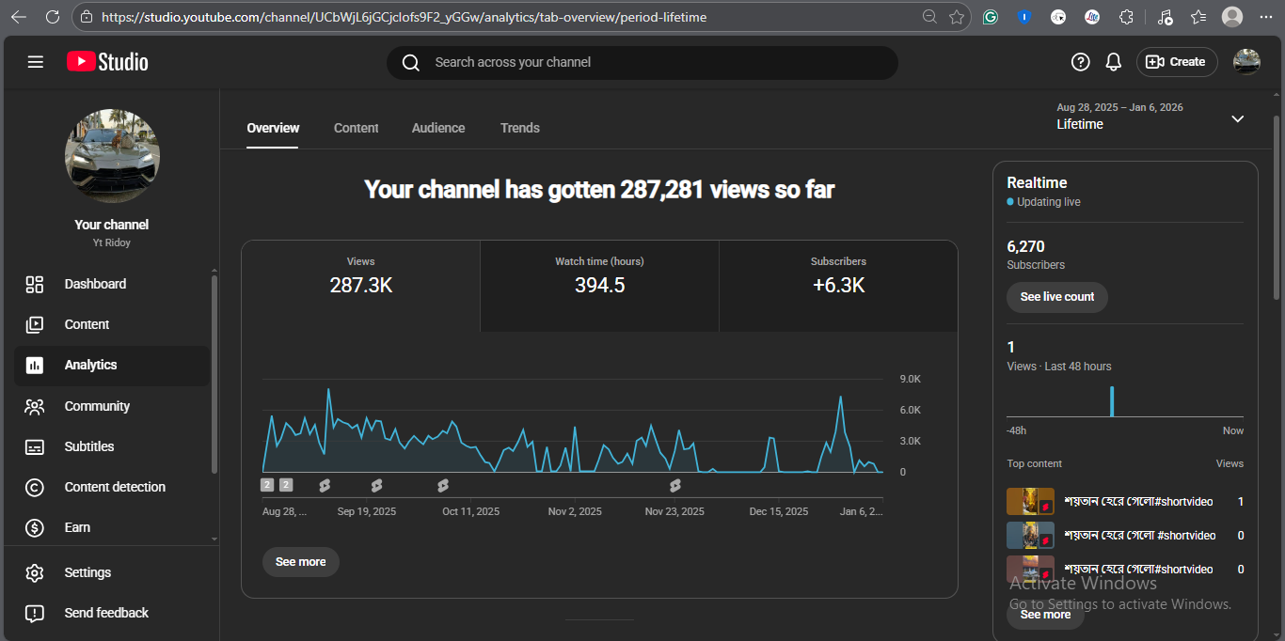Viewport: 1285px width, 641px height.
Task: Open the Earn dollar icon
Action: [35, 527]
